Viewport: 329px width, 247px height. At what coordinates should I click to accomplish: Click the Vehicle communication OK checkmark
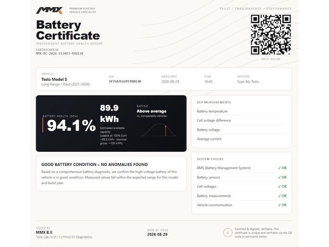click(x=282, y=205)
